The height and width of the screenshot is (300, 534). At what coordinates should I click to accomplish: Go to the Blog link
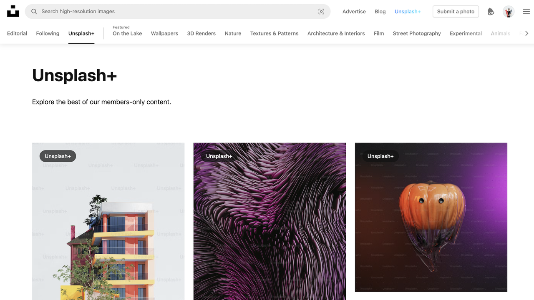coord(380,12)
